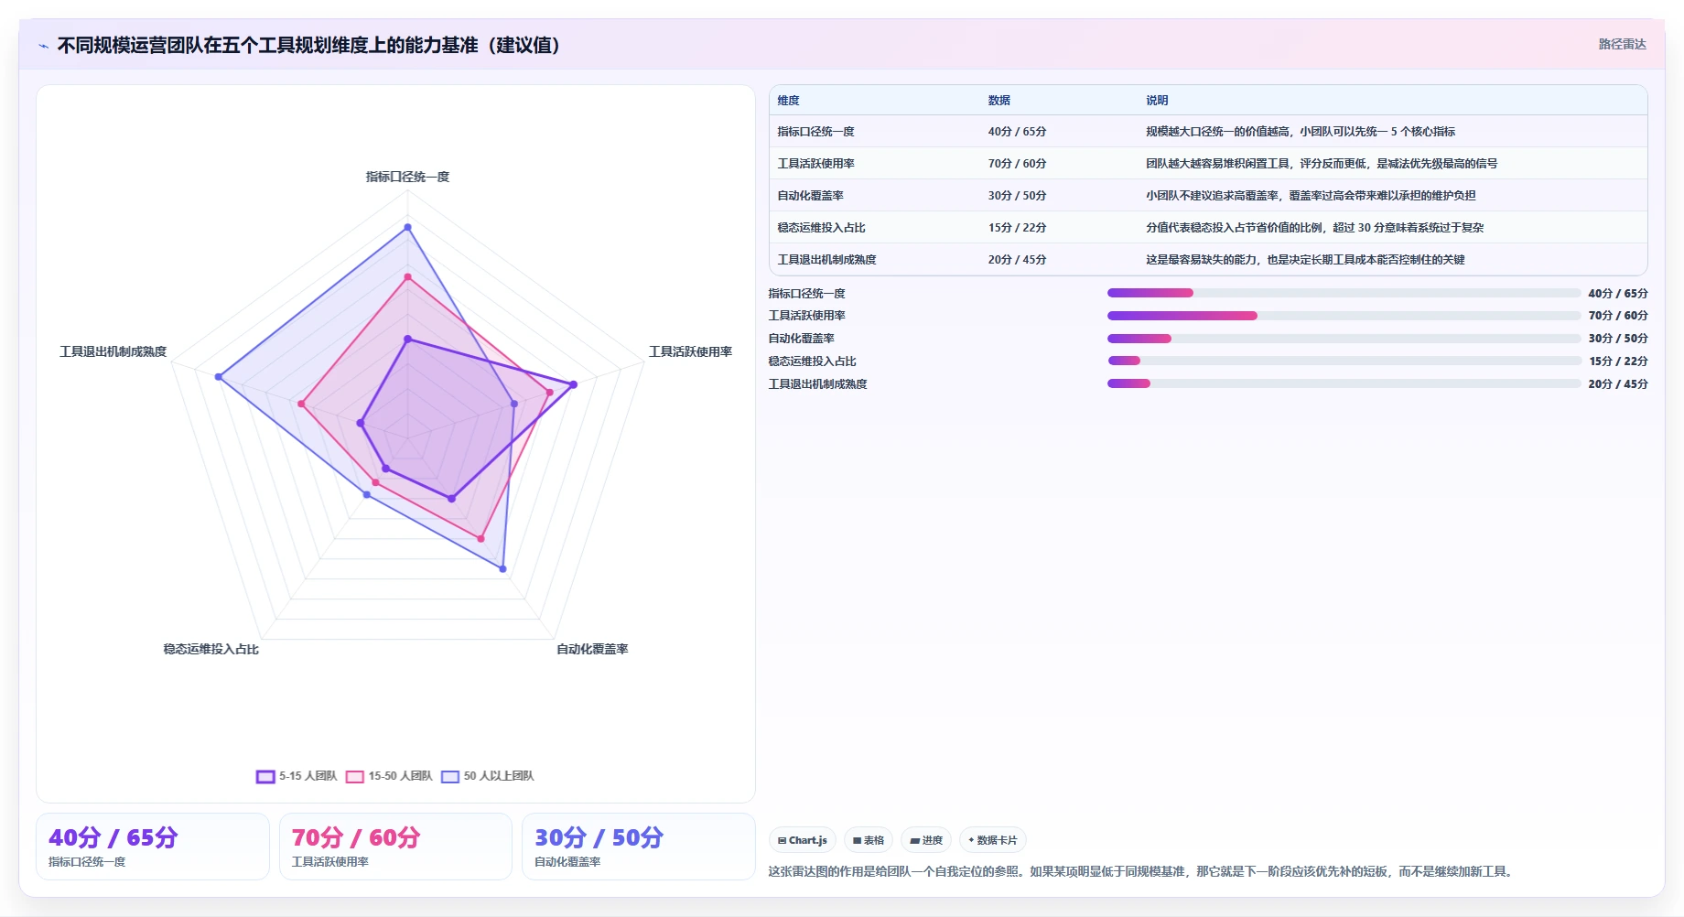Click 工具活跃使用率 cell in the table
Screen dimensions: 1684x917
[x=815, y=164]
